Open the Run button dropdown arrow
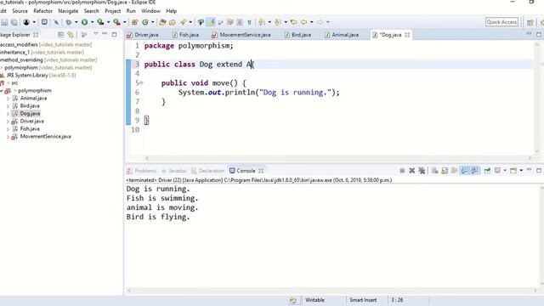 coord(92,22)
